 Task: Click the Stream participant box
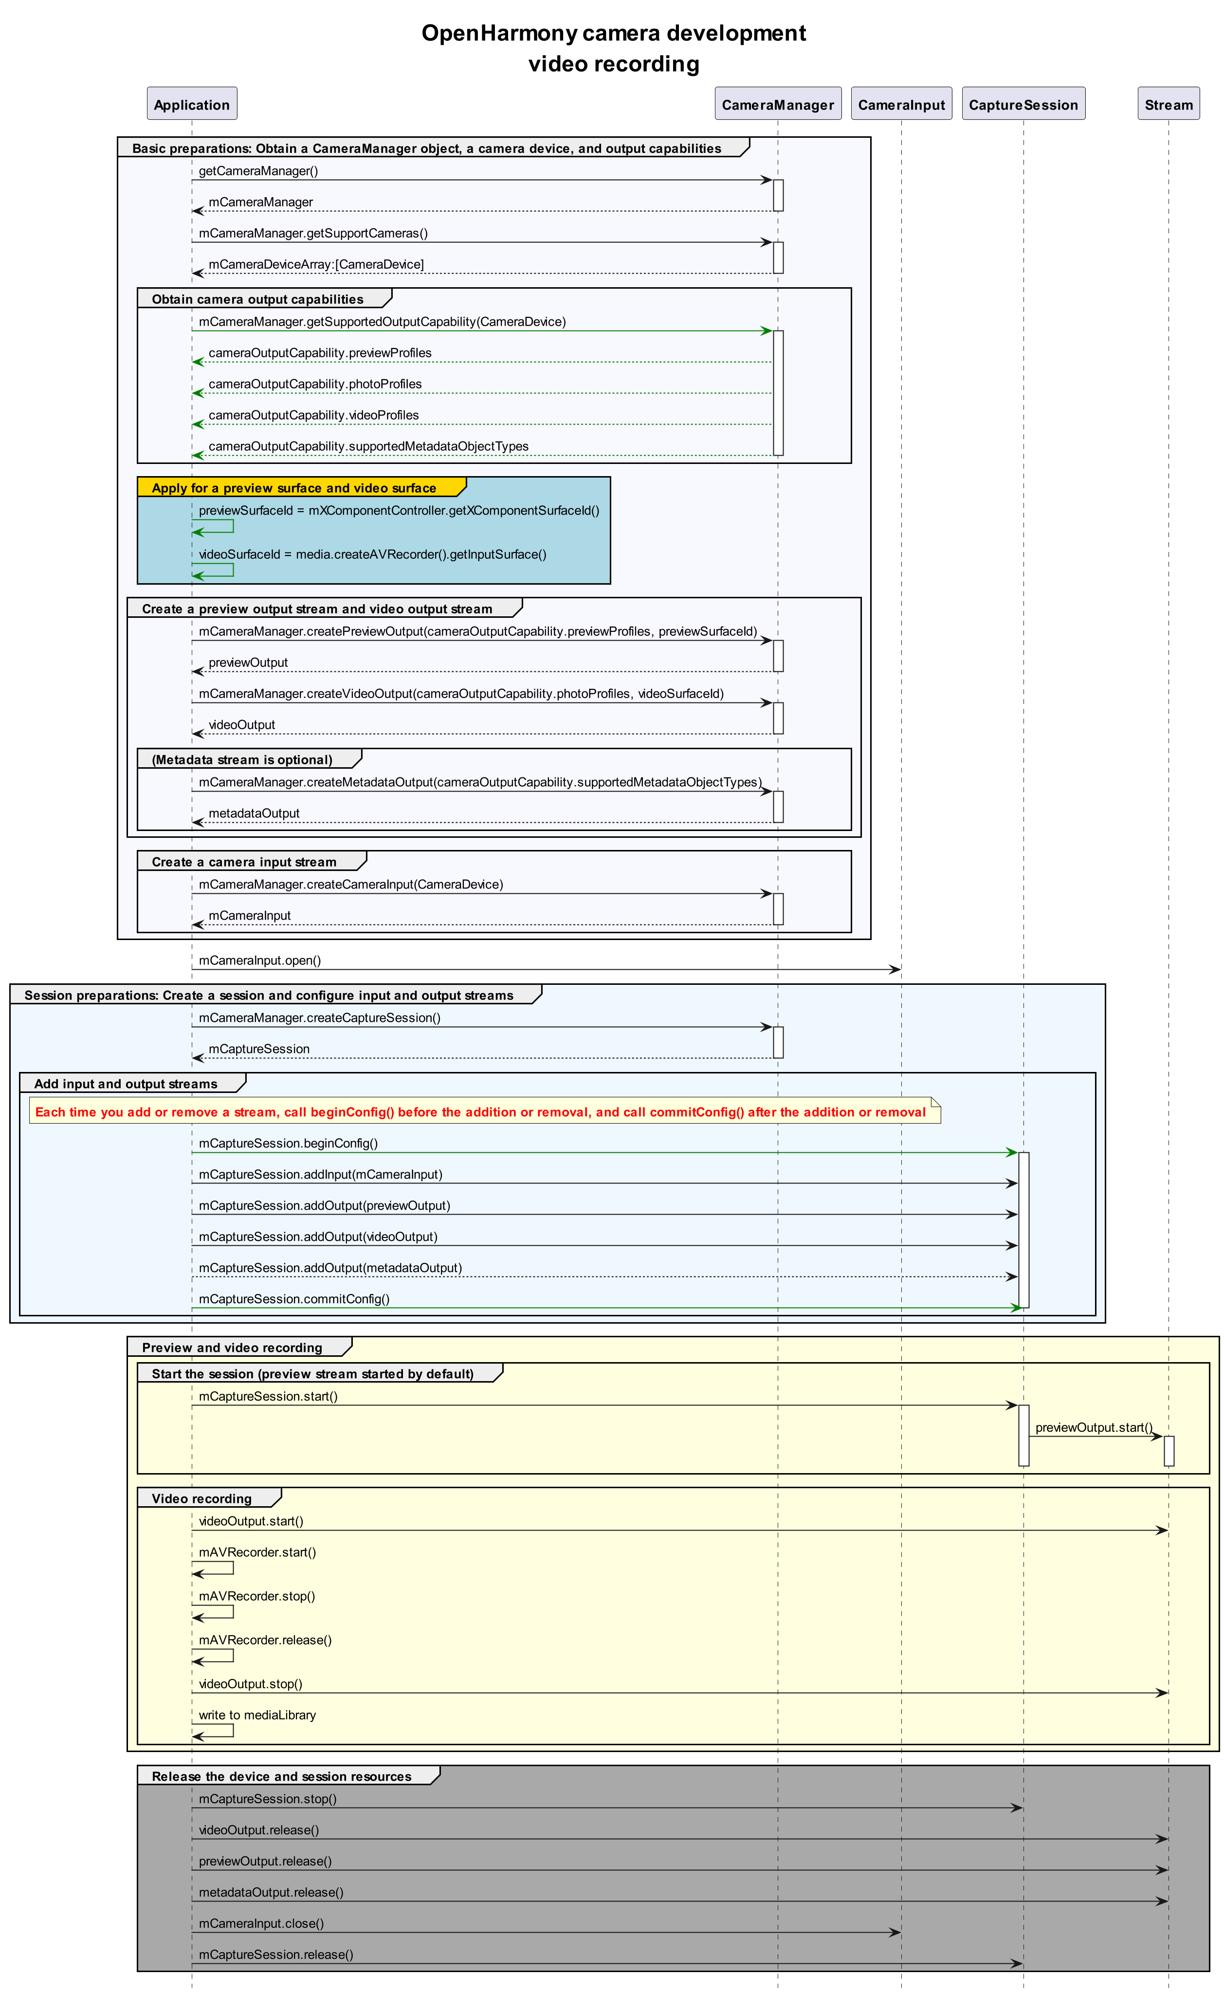1168,105
